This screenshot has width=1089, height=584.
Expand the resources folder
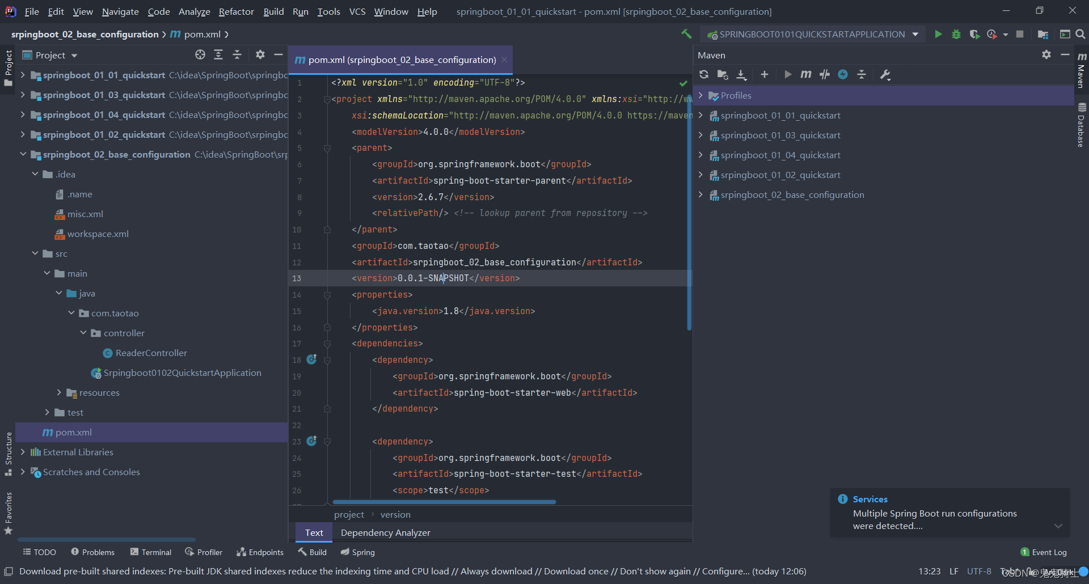[x=59, y=392]
